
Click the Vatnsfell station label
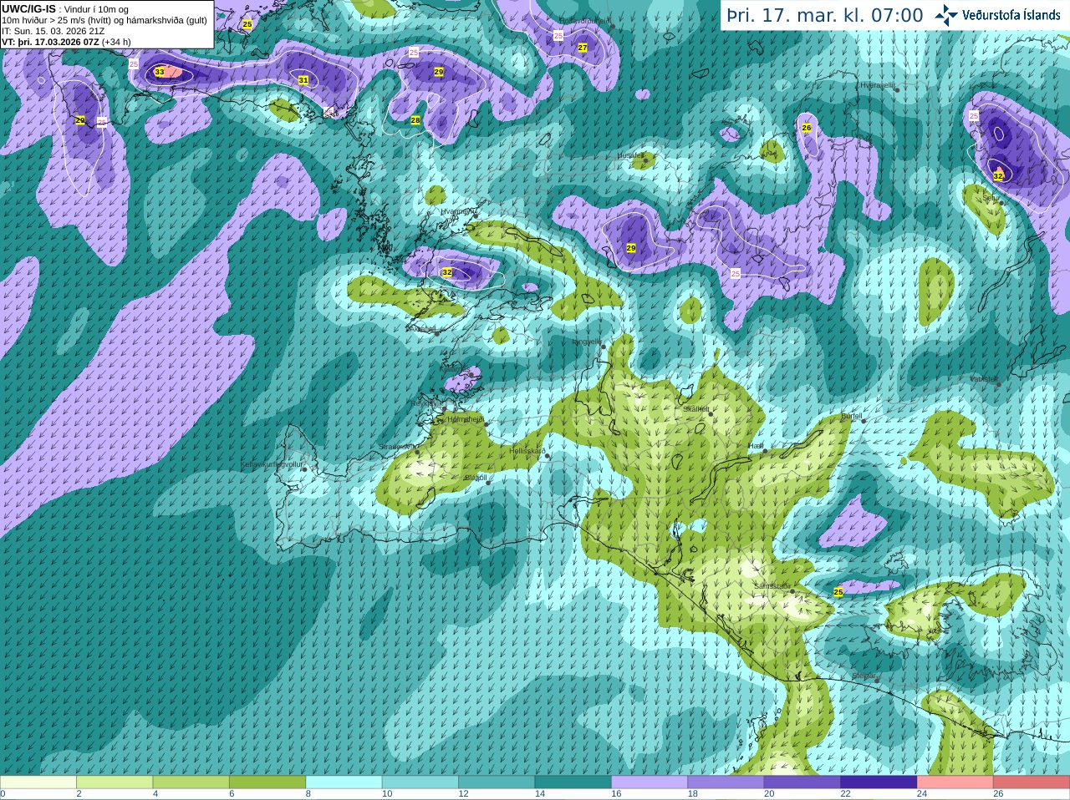(x=983, y=379)
